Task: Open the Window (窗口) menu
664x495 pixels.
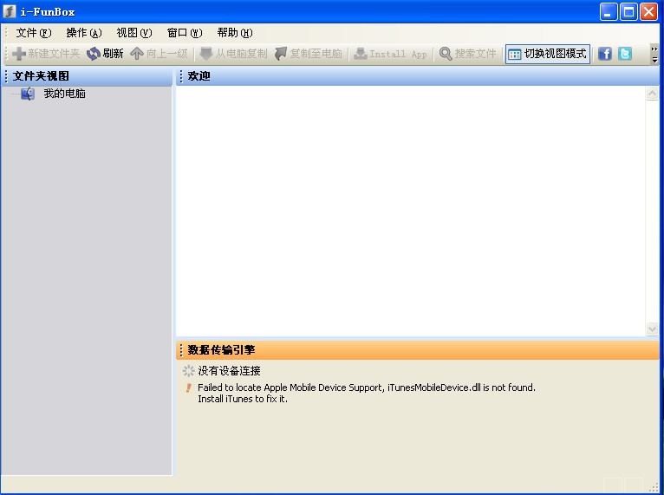Action: point(184,33)
